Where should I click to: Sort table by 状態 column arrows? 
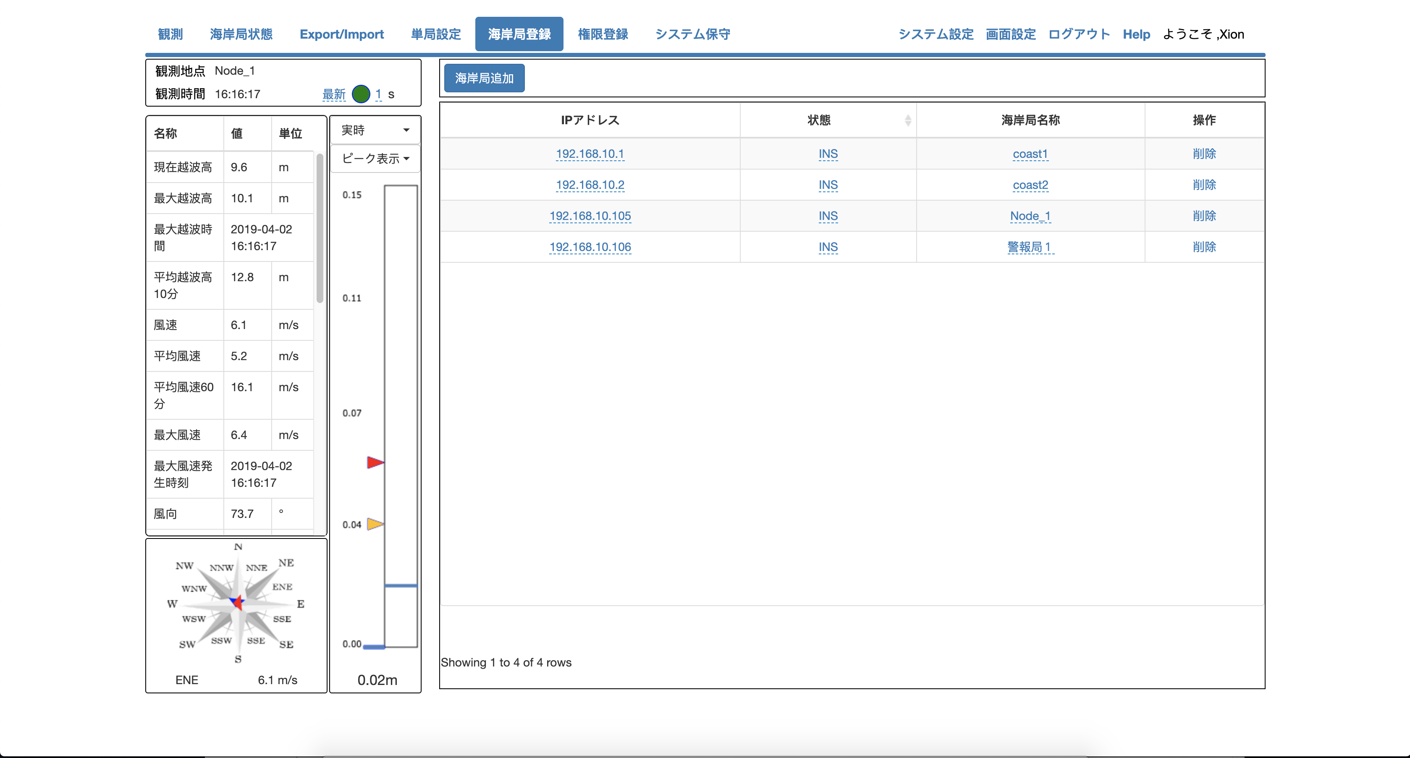click(x=907, y=120)
